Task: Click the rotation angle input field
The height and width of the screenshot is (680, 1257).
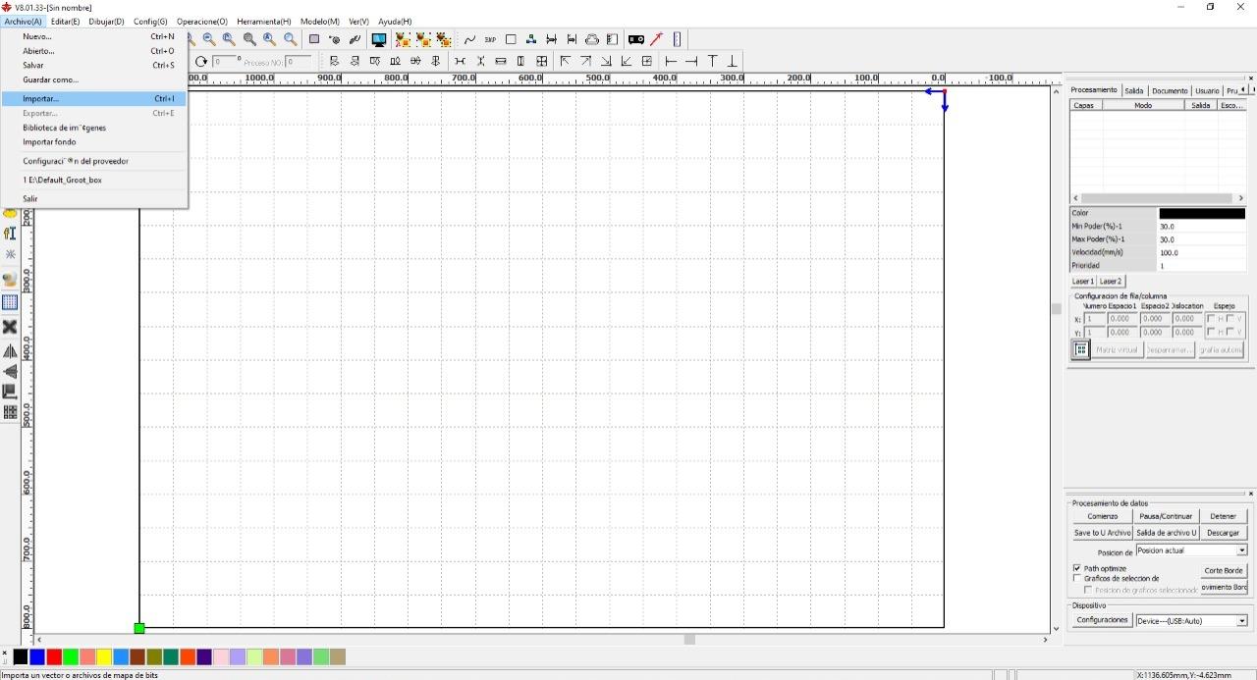Action: (x=224, y=61)
